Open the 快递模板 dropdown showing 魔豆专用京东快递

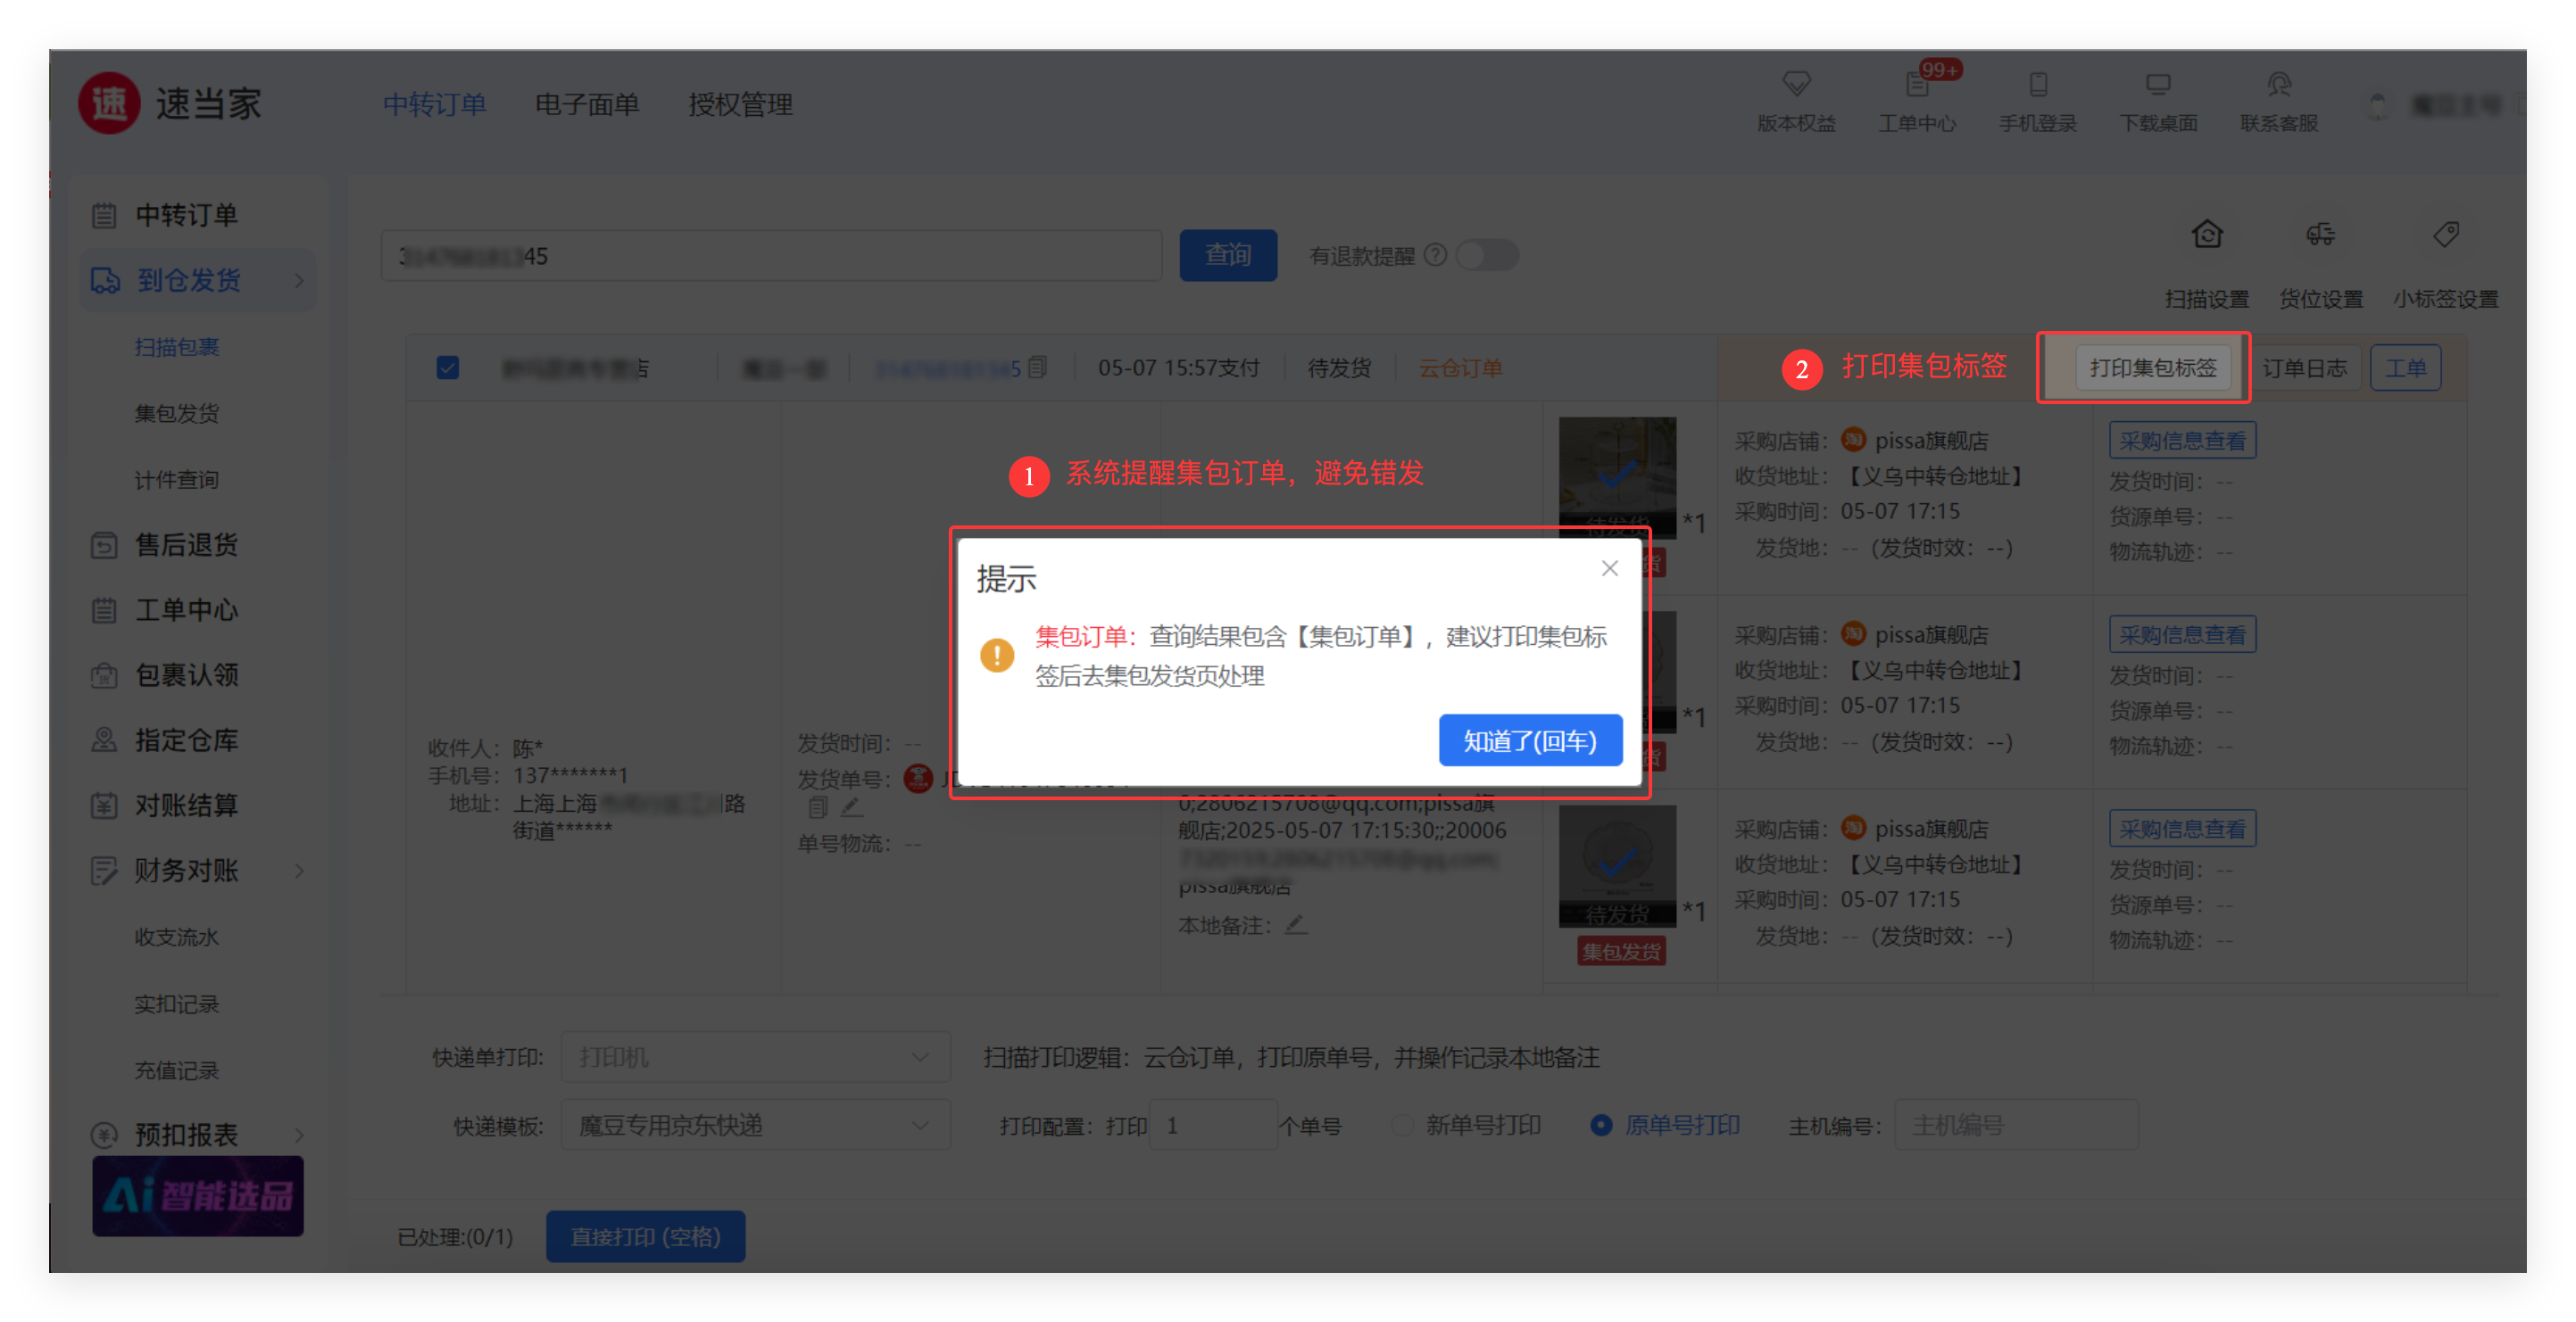(x=755, y=1125)
